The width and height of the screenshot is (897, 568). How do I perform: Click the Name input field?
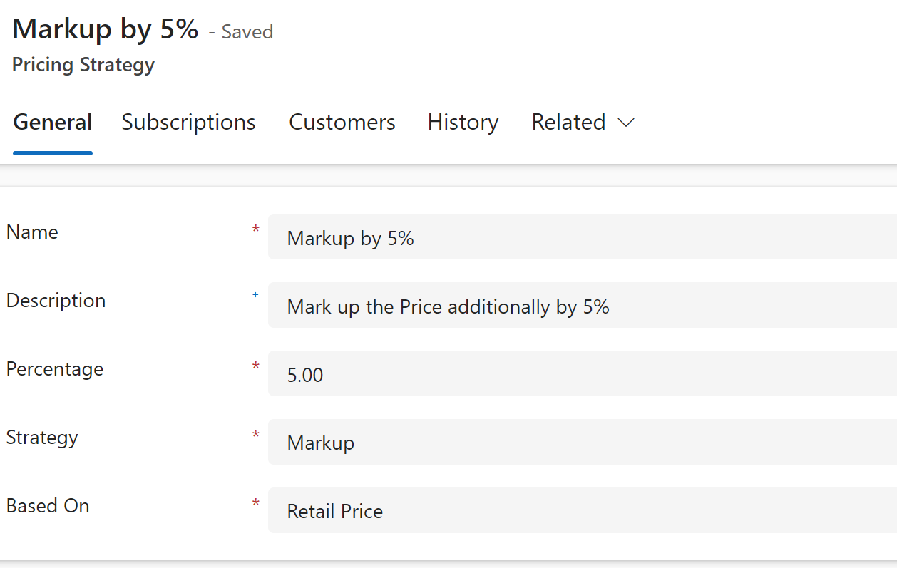pyautogui.click(x=581, y=238)
